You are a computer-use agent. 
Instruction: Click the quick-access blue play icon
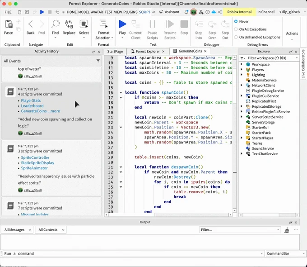point(42,12)
